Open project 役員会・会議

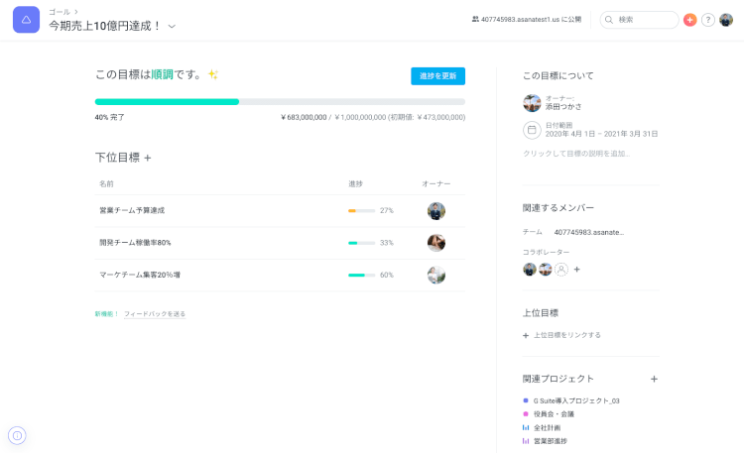click(x=554, y=414)
